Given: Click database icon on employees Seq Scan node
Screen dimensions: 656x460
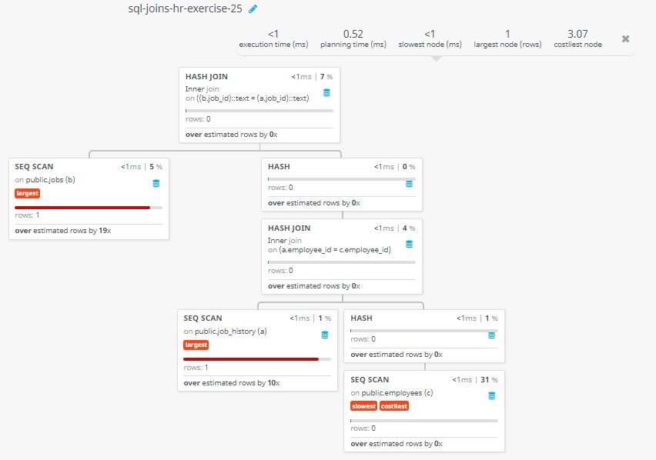Looking at the screenshot, I should tap(491, 395).
